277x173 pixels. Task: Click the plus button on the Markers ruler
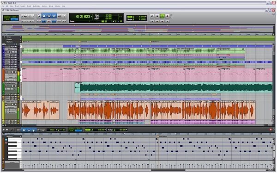tap(21, 42)
